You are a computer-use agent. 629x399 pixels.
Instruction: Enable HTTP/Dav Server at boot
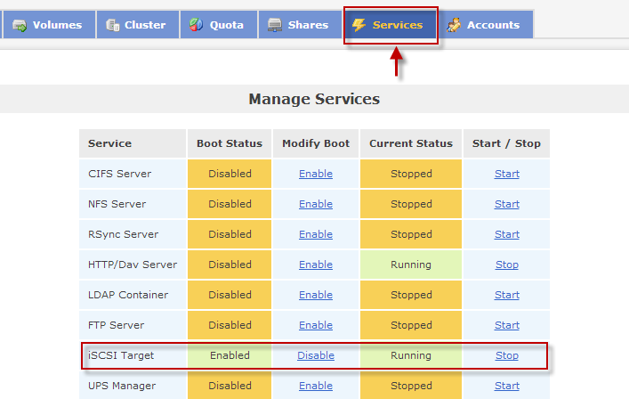click(315, 265)
